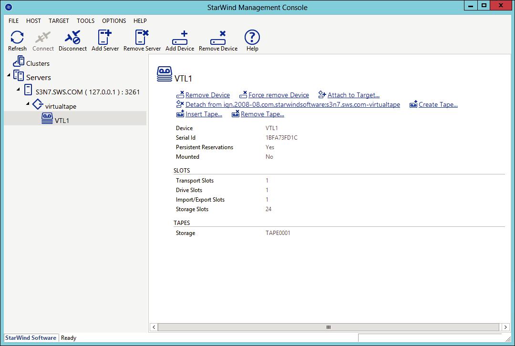Click the Attach to Target... link
The width and height of the screenshot is (515, 346).
click(x=353, y=95)
